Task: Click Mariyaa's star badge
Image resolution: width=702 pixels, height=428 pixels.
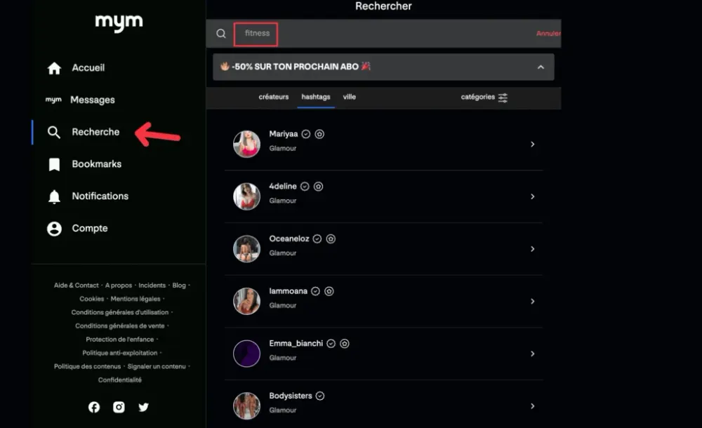Action: (x=319, y=134)
